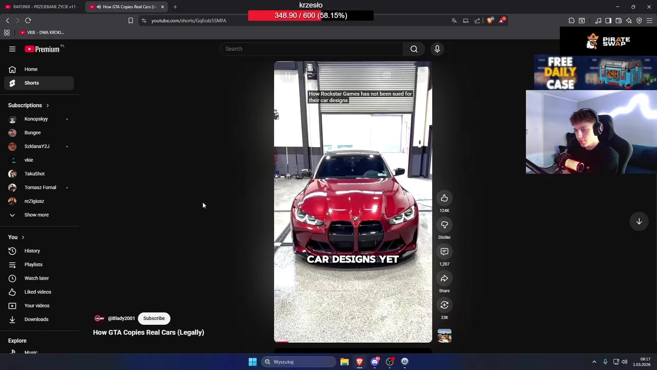Screen dimensions: 657x370
Task: Dislike the short with thumbs down
Action: coord(445,225)
